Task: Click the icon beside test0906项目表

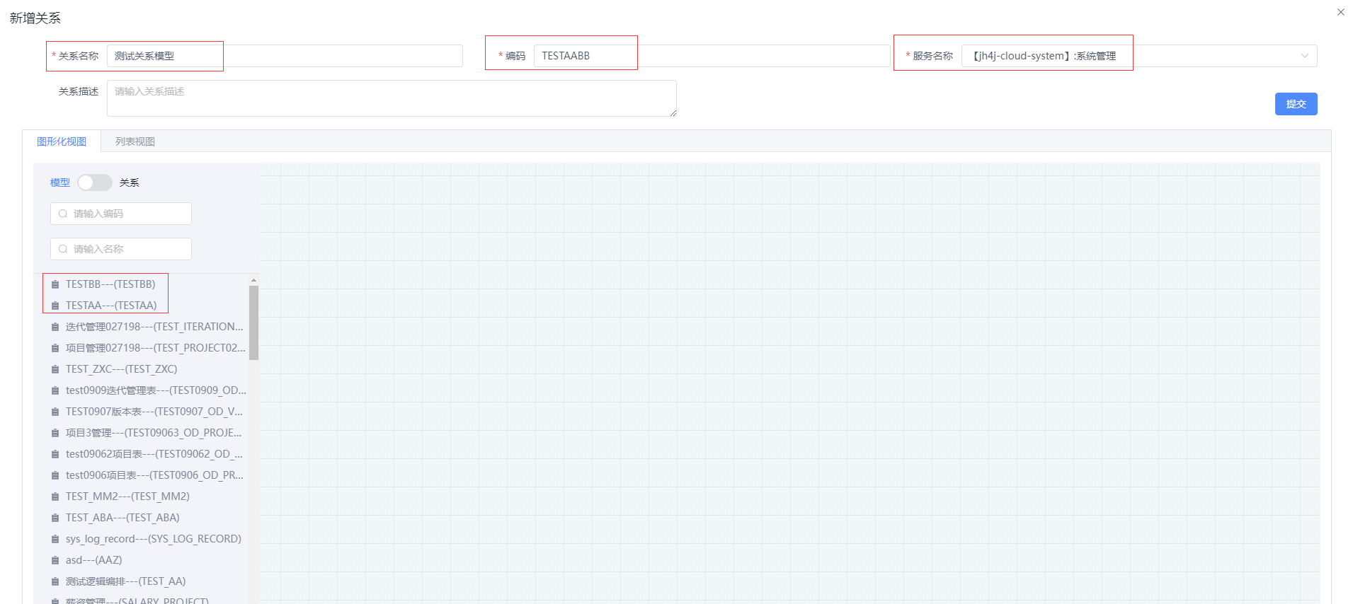Action: [55, 475]
